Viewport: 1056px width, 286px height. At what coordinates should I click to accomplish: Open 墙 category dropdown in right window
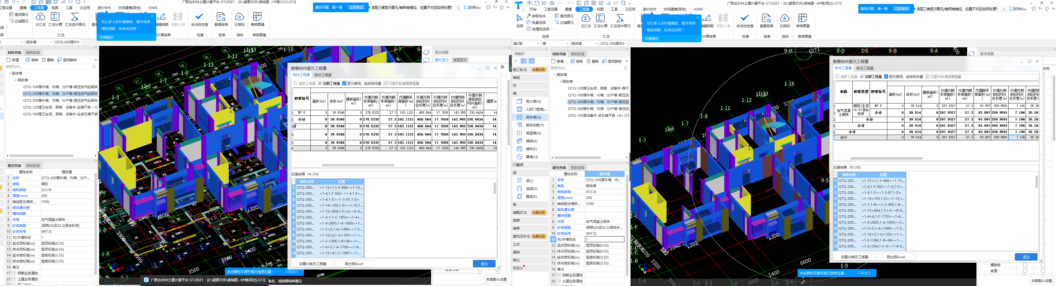(x=555, y=43)
